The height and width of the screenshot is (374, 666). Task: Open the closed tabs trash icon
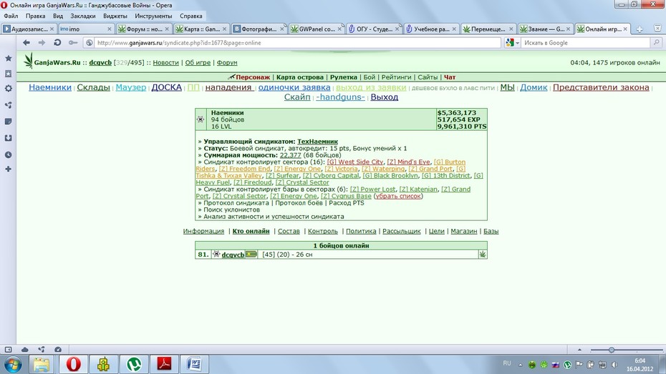(x=657, y=29)
